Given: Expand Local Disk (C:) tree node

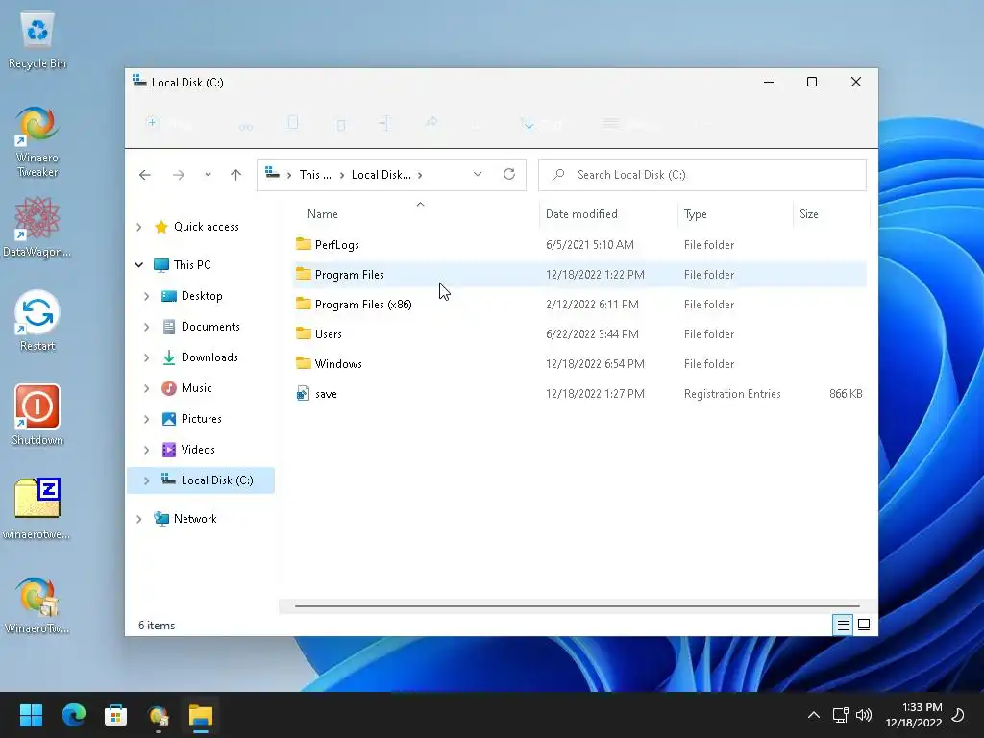Looking at the screenshot, I should (x=147, y=480).
